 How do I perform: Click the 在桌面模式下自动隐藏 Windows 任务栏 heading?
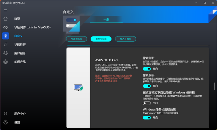(169, 92)
